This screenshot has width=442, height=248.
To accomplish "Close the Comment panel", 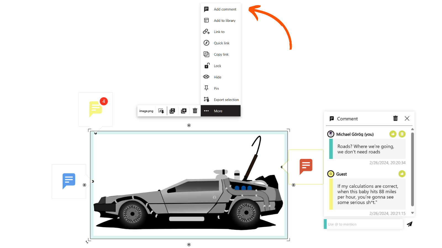I will pos(407,118).
